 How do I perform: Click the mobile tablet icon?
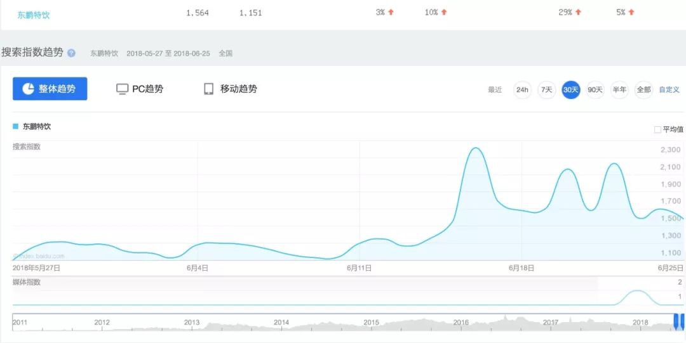coord(209,89)
